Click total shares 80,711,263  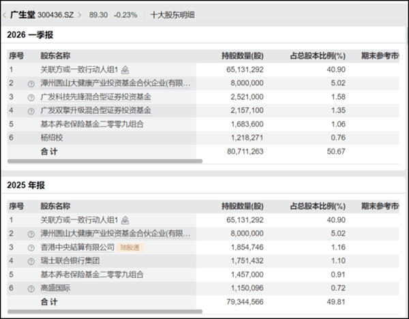point(245,151)
